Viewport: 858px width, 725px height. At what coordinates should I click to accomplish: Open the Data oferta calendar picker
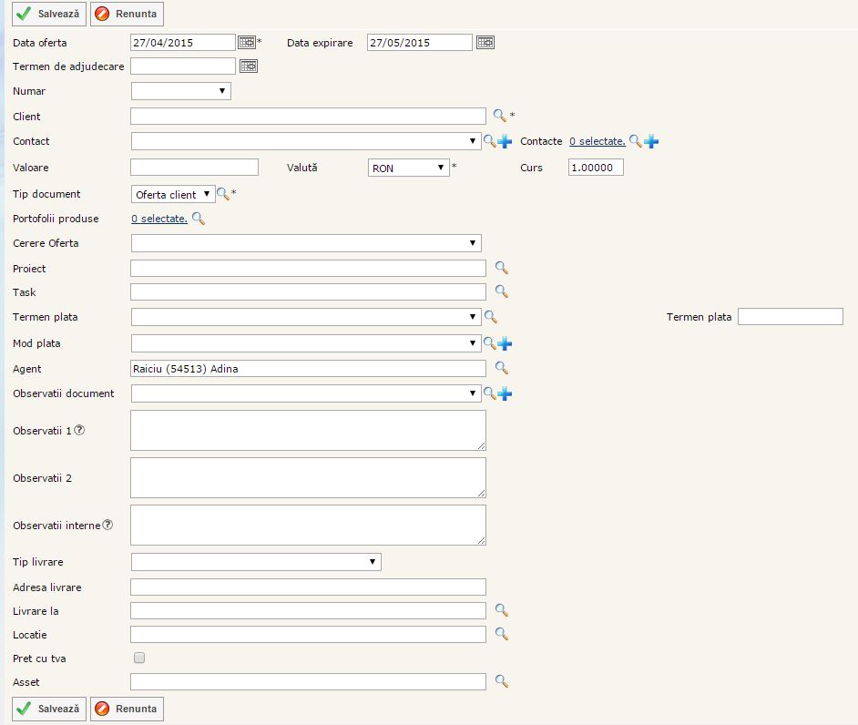pyautogui.click(x=247, y=42)
